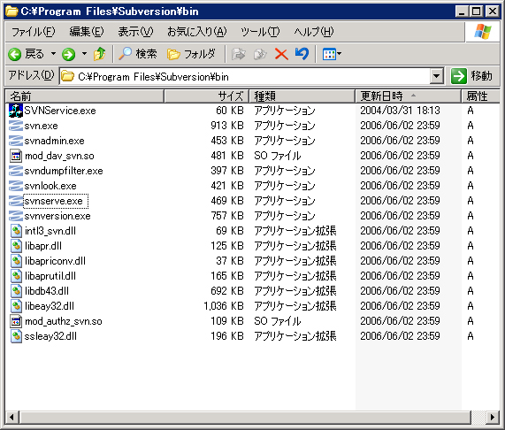The height and width of the screenshot is (430, 505).
Task: Sort by Name (名前) column header
Action: coord(84,96)
